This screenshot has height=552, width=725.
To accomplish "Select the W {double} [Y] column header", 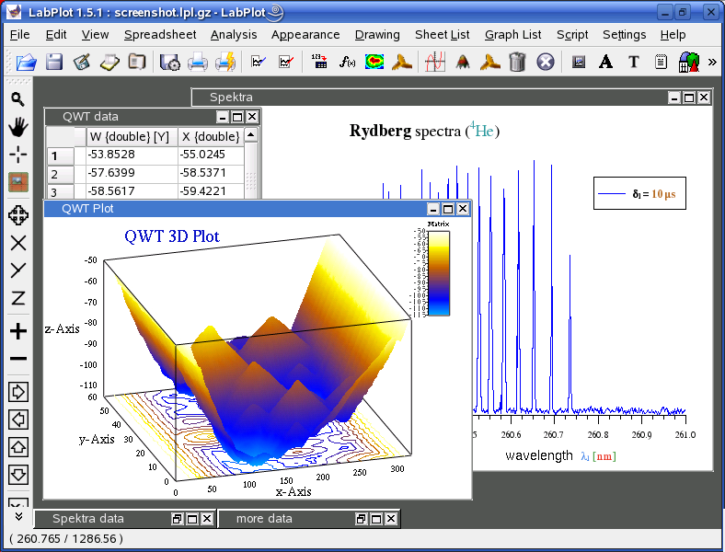I will 128,136.
